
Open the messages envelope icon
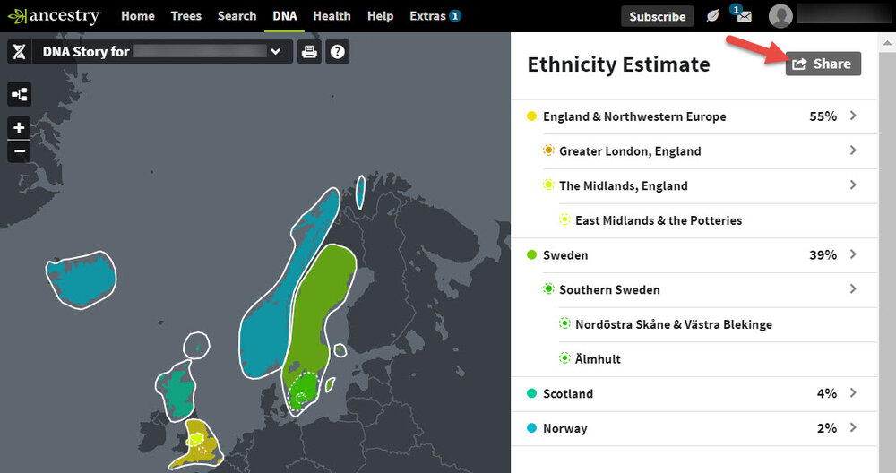pos(744,16)
